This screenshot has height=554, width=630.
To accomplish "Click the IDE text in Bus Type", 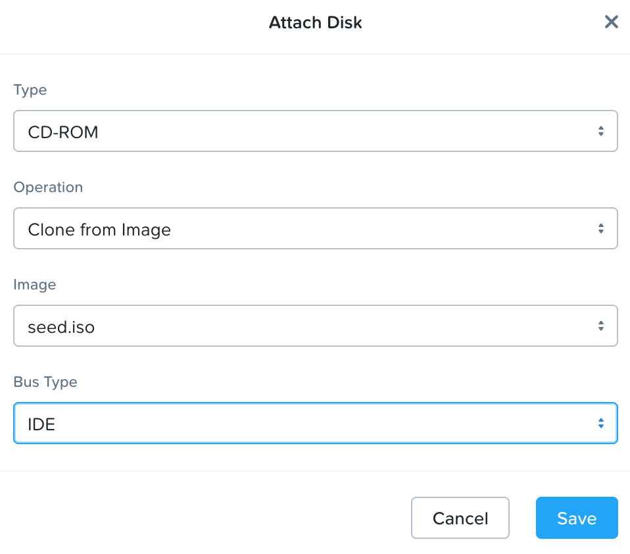I will point(41,424).
